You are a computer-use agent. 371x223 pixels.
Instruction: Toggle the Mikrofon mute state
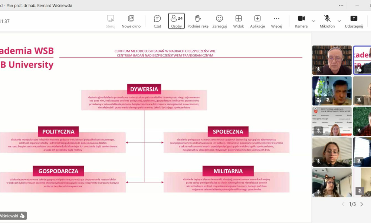(327, 21)
